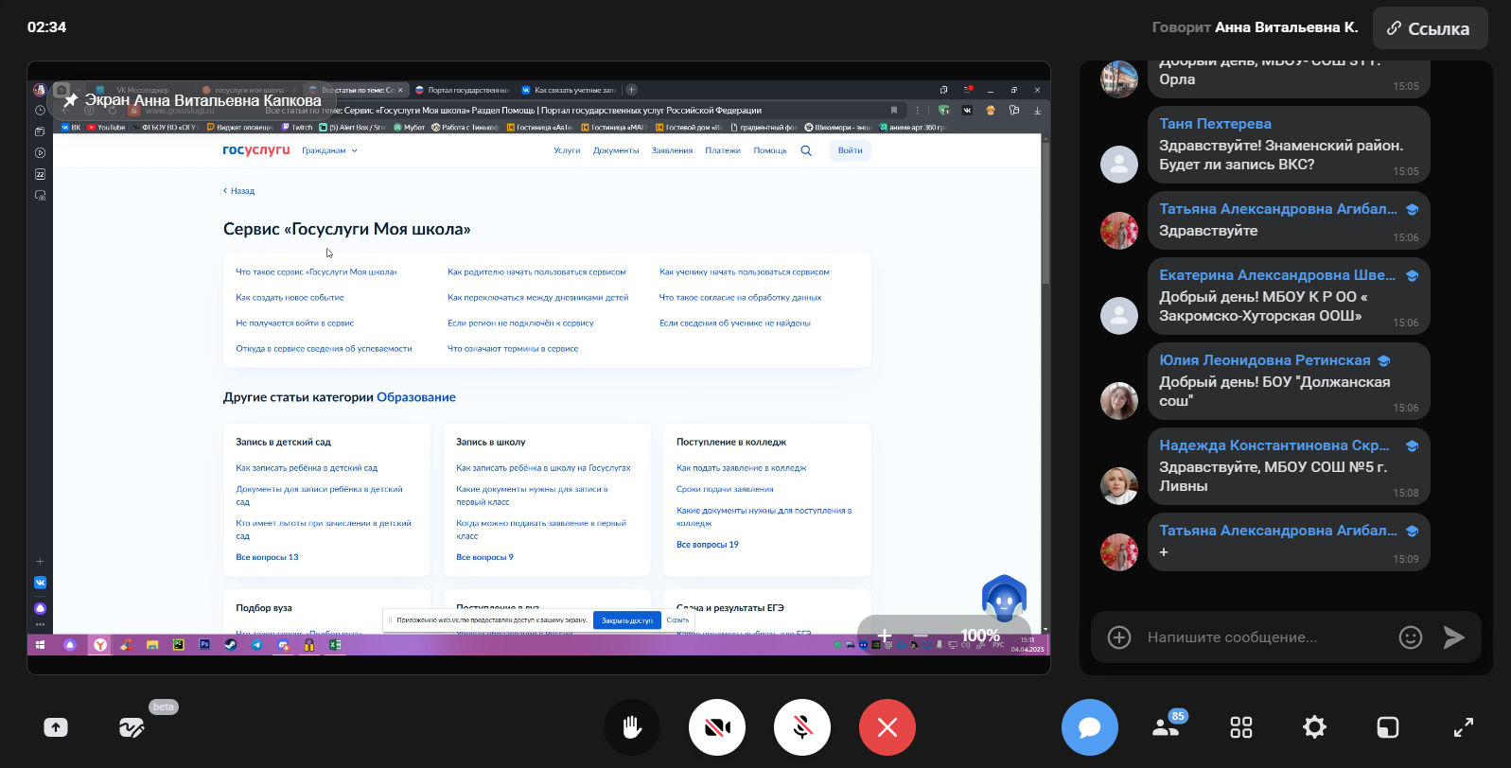Leave the call with the red button
The height and width of the screenshot is (768, 1511).
pyautogui.click(x=887, y=727)
